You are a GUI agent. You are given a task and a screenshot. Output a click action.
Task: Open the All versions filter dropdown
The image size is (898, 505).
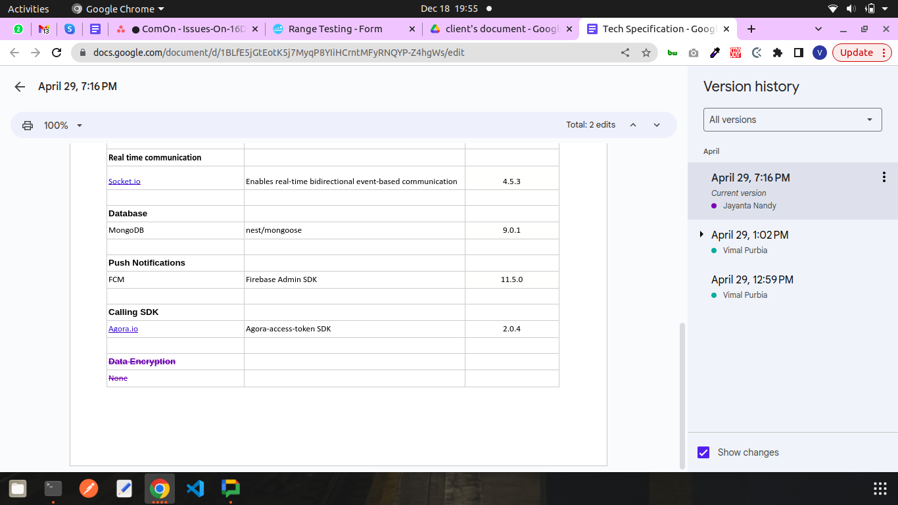click(792, 120)
